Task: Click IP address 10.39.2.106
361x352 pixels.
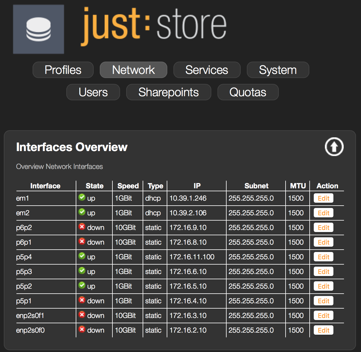Action: pyautogui.click(x=188, y=213)
